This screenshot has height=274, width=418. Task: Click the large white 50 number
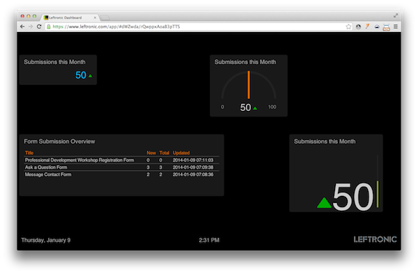[353, 197]
